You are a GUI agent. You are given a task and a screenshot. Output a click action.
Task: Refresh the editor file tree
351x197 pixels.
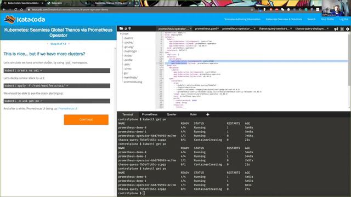[126, 28]
